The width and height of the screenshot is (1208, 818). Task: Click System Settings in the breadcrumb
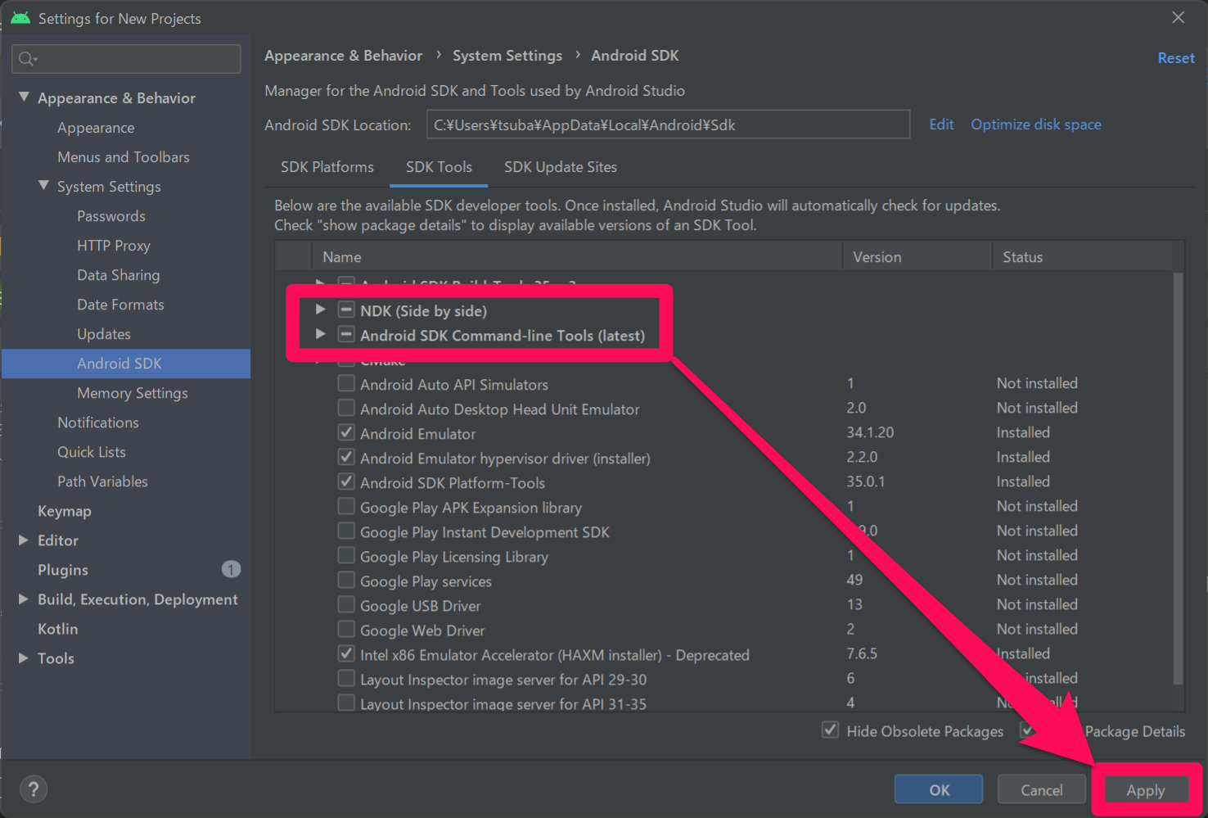507,56
